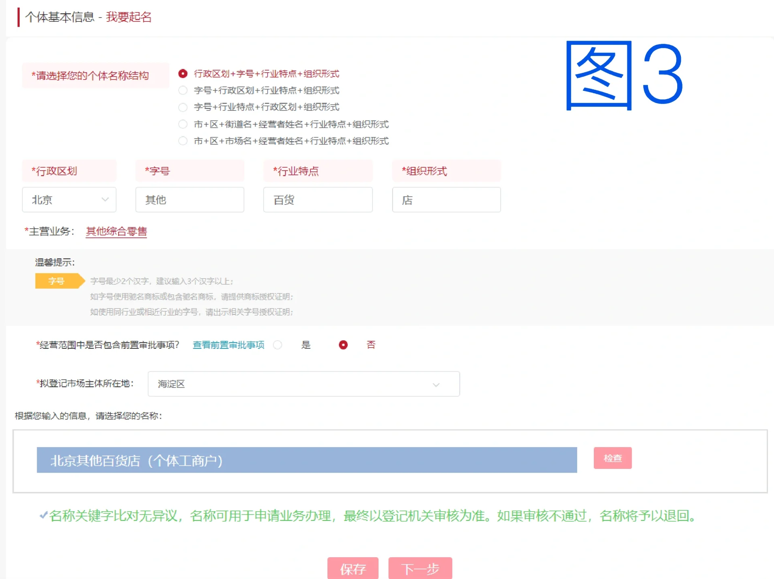
Task: Click the 保存 save button
Action: click(353, 569)
